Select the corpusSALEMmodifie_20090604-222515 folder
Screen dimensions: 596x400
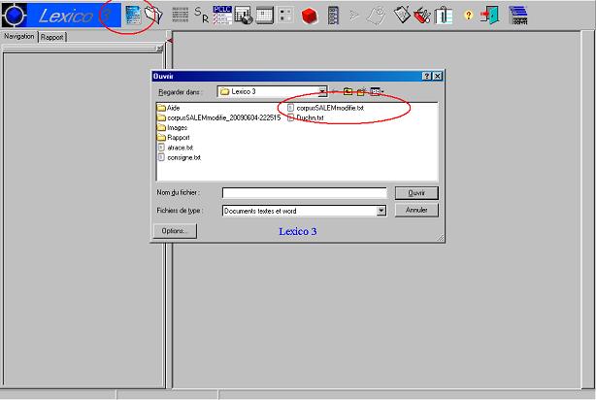pyautogui.click(x=219, y=117)
